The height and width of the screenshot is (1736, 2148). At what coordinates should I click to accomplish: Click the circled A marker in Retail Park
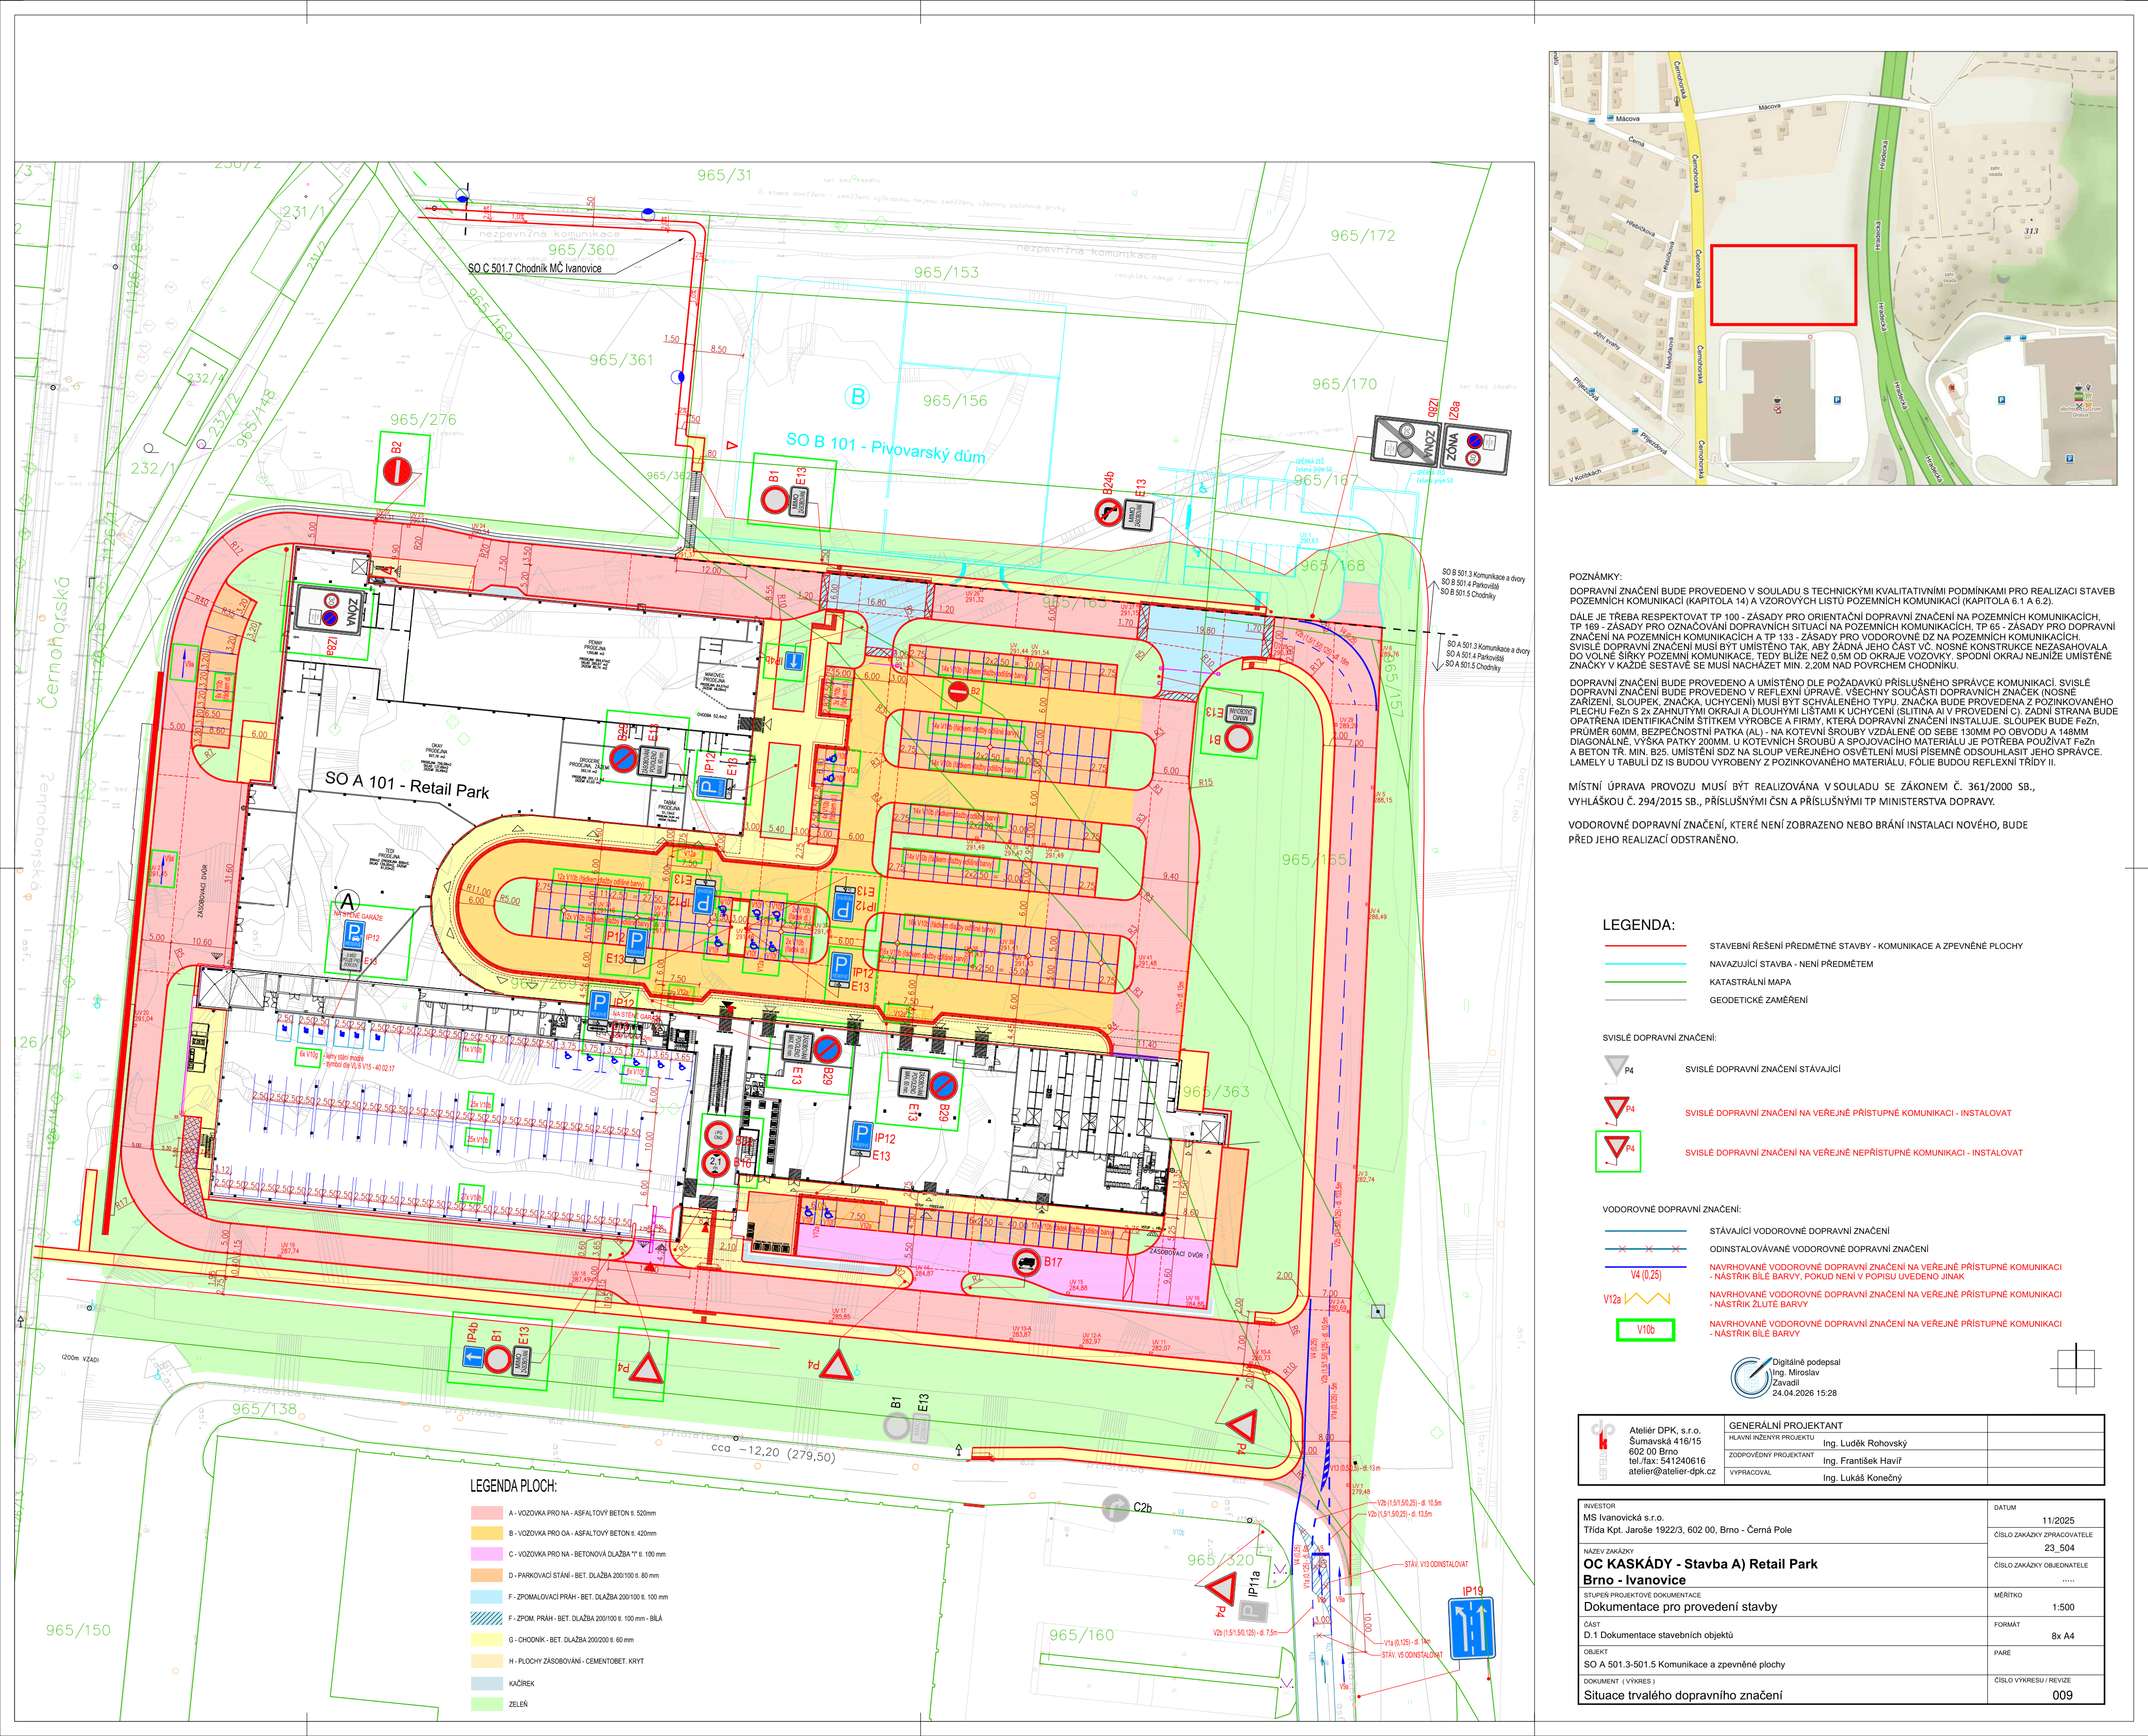click(x=348, y=902)
